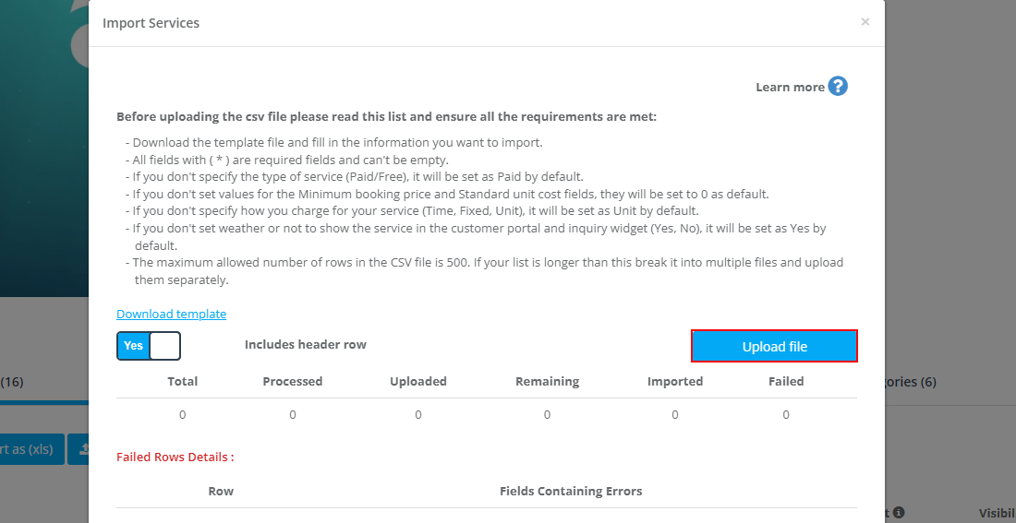
Task: Click the Failed column header
Action: tap(786, 381)
